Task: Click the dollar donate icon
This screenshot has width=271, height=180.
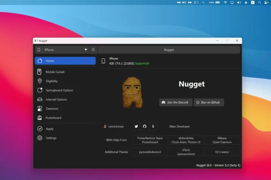Action: point(153,126)
